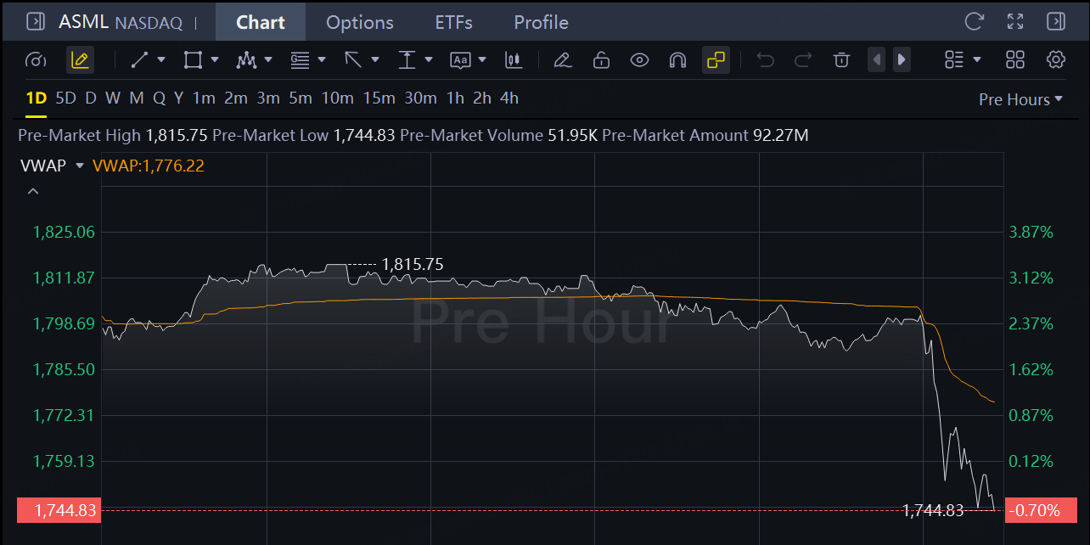Select the Fibonacci levels tool
This screenshot has height=545, width=1090.
[300, 59]
